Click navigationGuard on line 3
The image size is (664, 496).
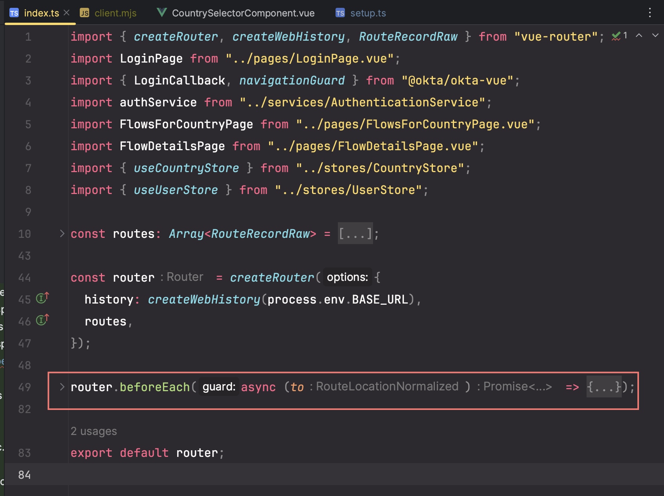tap(292, 80)
